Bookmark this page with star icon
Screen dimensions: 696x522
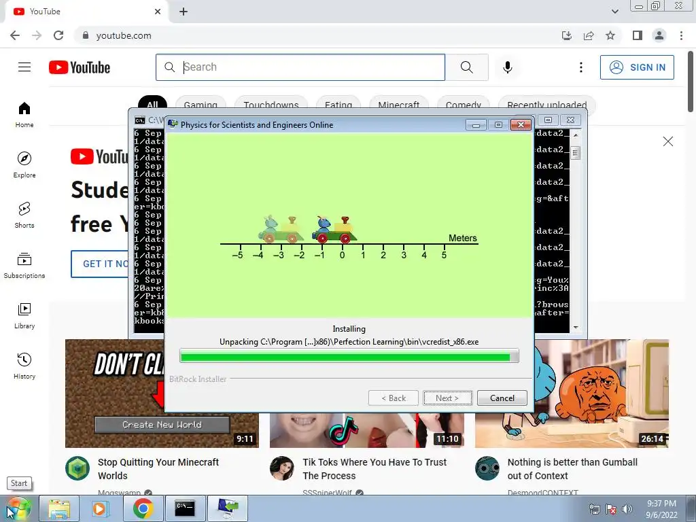point(610,35)
